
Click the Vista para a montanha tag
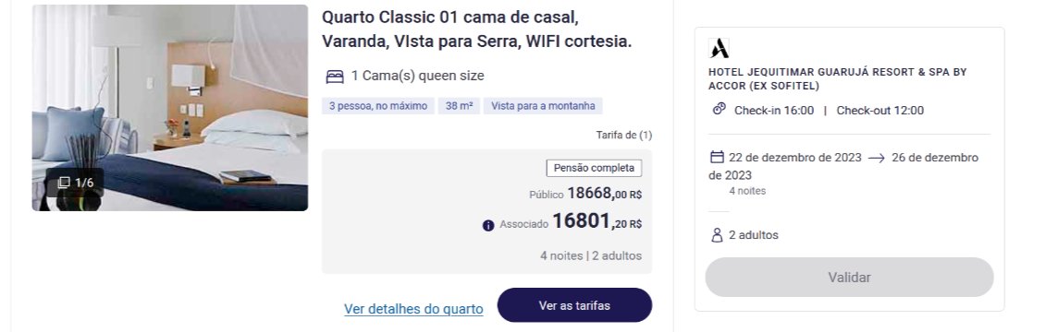pos(543,106)
